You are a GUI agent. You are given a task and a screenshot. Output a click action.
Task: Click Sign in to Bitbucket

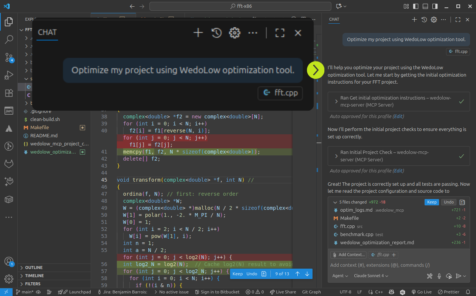click(217, 292)
